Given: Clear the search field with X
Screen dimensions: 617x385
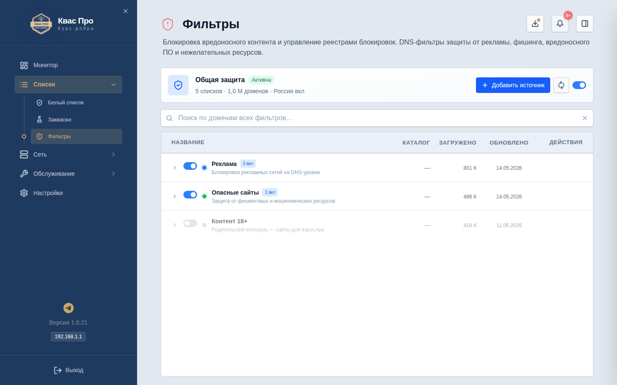Looking at the screenshot, I should pos(585,118).
